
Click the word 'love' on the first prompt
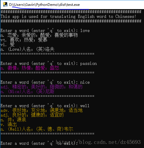pos(85,31)
